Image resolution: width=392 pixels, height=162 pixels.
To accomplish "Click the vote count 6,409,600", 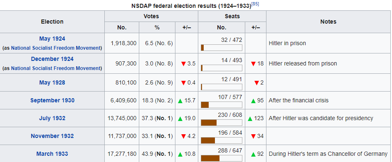I will (x=123, y=100).
